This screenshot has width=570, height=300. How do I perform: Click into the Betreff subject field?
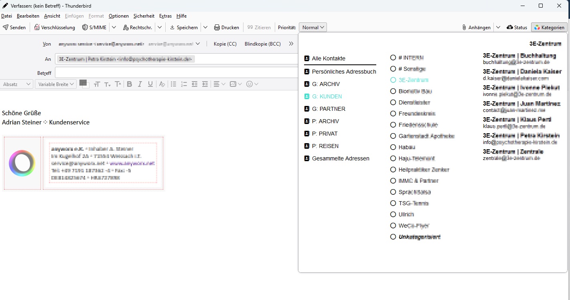tap(176, 73)
